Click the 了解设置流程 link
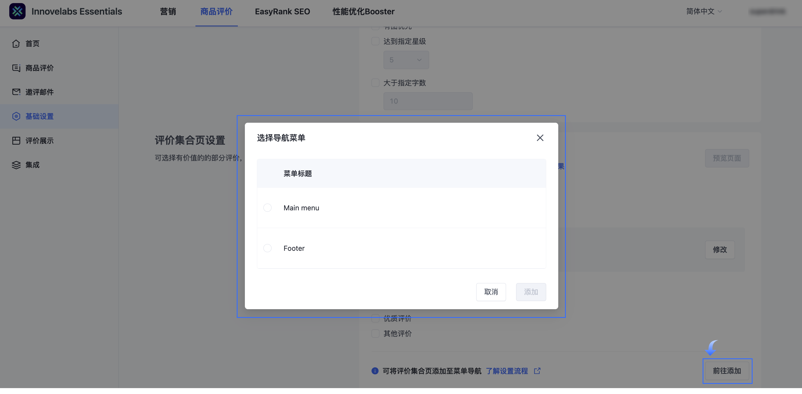The image size is (802, 394). coord(507,371)
